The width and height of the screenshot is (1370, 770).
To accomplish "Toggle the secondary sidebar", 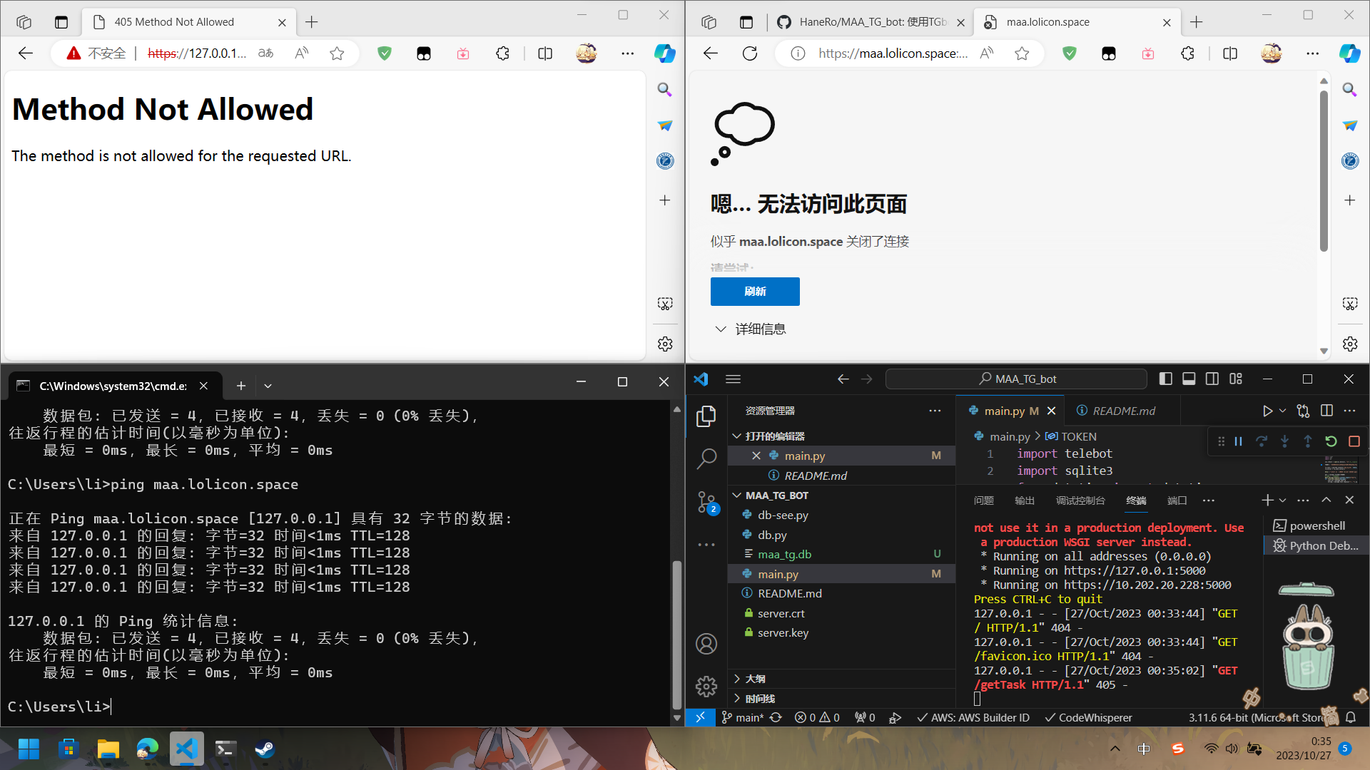I will (x=1212, y=379).
